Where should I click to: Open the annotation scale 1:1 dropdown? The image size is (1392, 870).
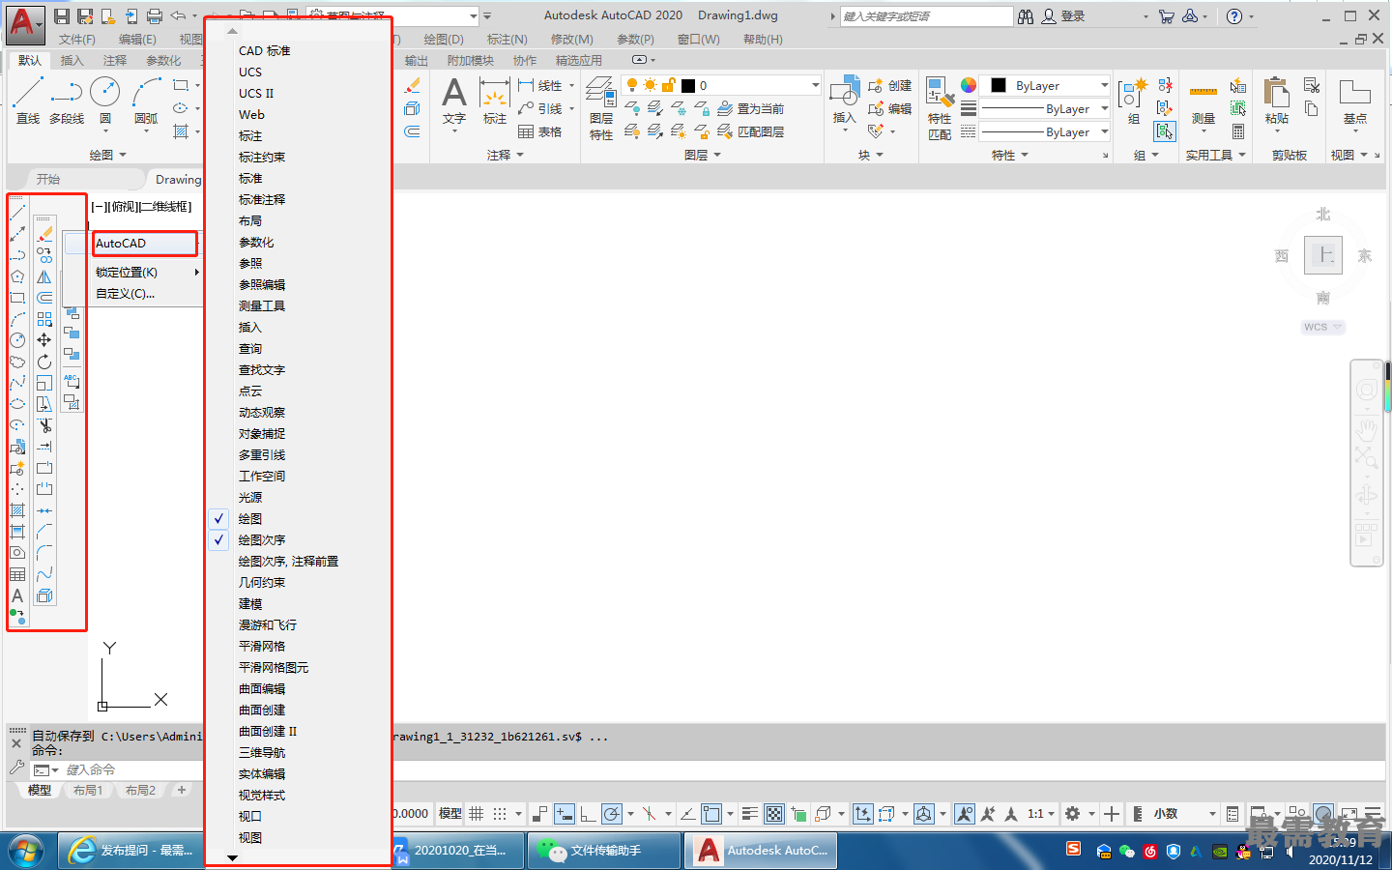[x=1041, y=814]
